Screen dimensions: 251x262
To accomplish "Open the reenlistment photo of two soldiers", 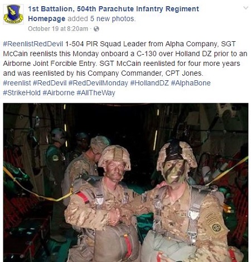I will (126, 182).
